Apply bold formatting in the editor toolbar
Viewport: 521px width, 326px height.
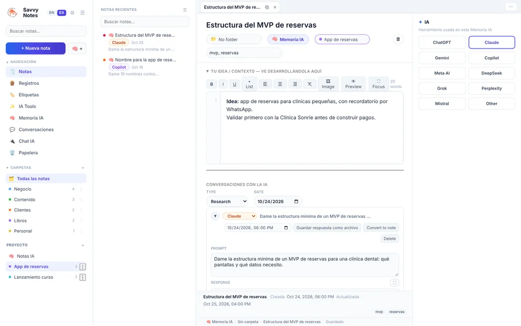(212, 84)
